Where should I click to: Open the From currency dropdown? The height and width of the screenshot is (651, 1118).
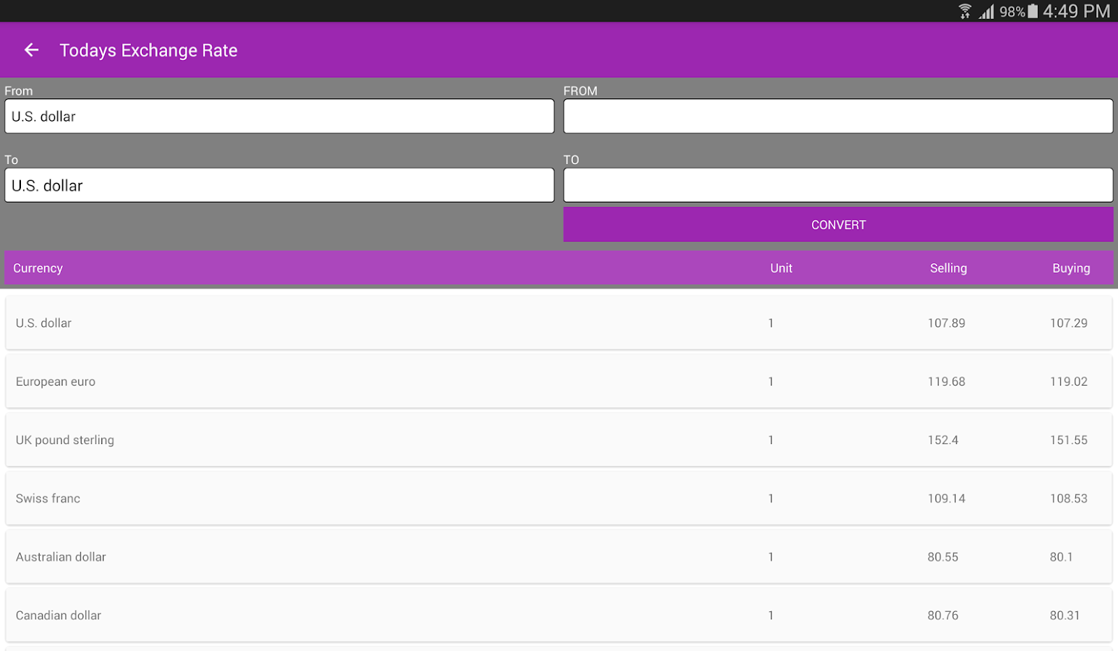pyautogui.click(x=279, y=116)
